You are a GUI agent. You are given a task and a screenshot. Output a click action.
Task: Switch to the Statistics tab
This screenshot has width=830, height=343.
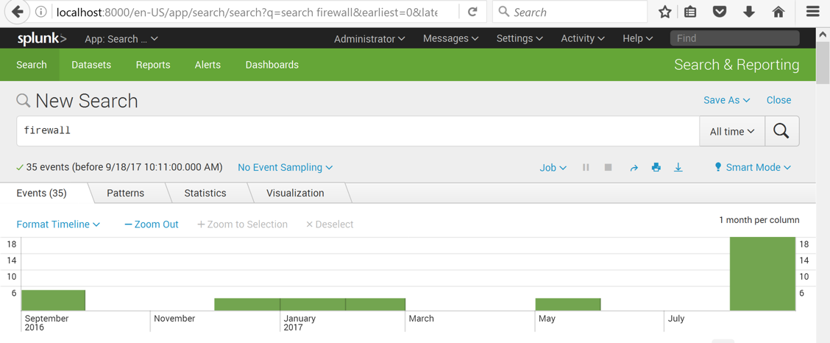point(205,193)
